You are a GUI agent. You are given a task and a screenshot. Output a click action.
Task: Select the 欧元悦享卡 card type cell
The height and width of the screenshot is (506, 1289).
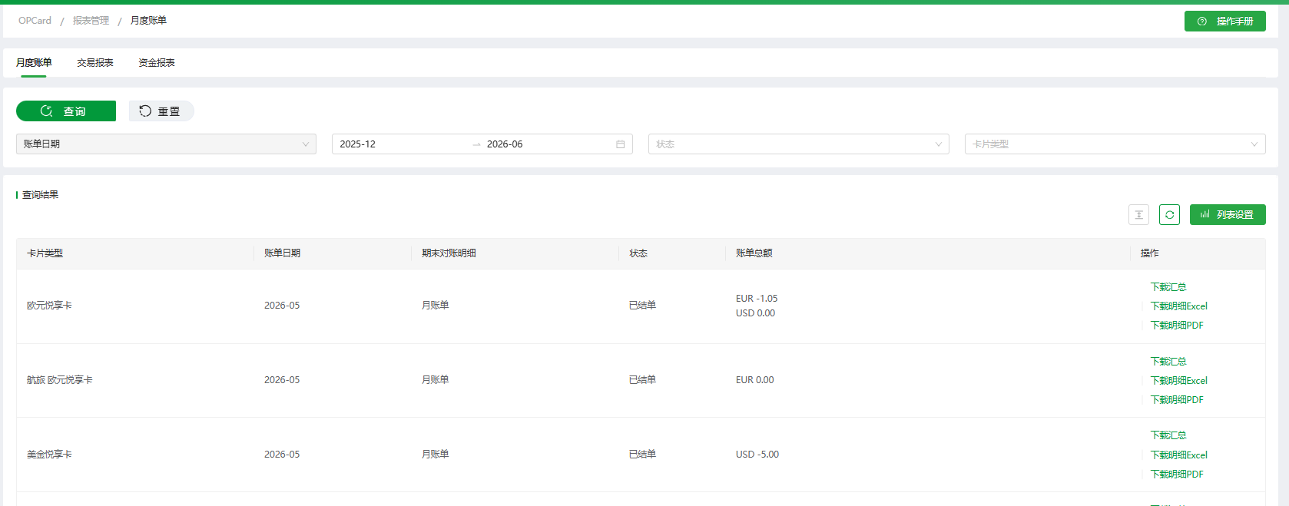(x=49, y=306)
